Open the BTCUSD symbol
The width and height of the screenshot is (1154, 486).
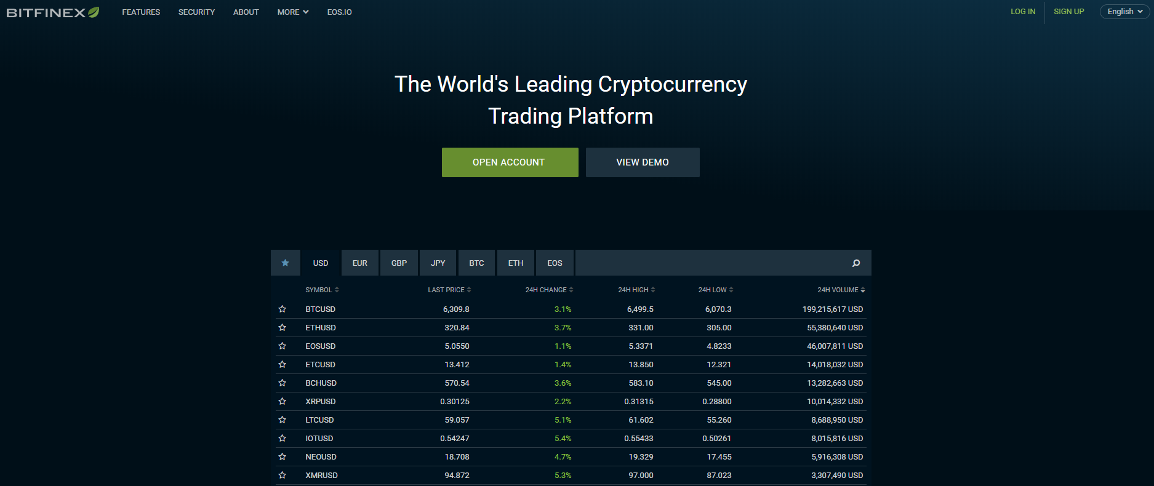[x=321, y=309]
